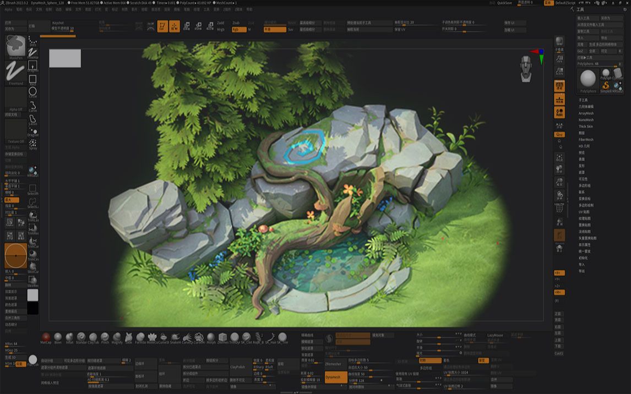Adjust the MDep 25 slider
The height and width of the screenshot is (394, 631).
15,351
